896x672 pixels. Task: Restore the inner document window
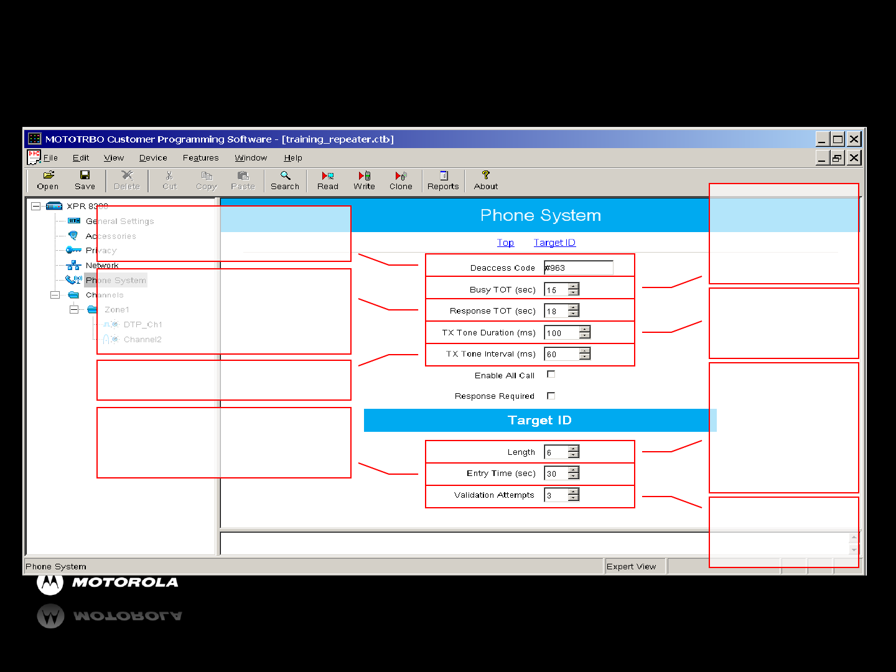click(x=838, y=158)
